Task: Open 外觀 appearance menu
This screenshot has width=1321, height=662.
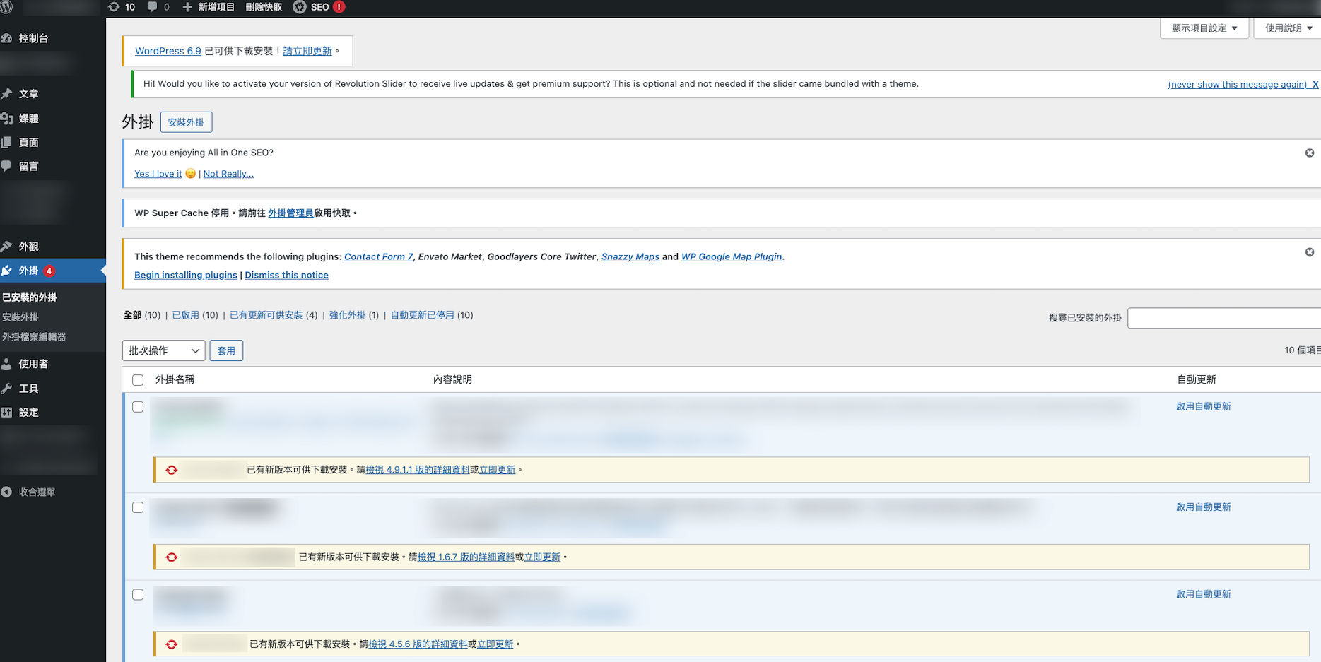Action: click(x=28, y=247)
